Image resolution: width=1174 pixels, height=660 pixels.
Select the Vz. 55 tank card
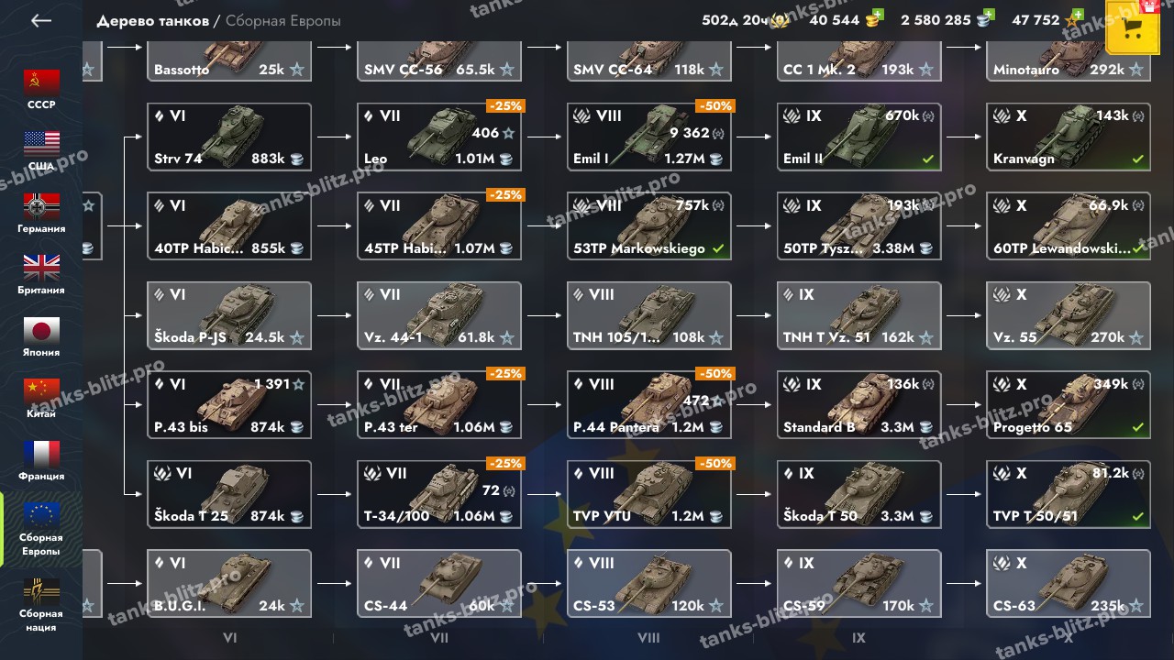click(1069, 315)
